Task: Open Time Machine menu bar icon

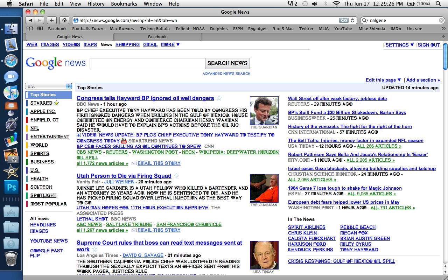Action: (305, 3)
